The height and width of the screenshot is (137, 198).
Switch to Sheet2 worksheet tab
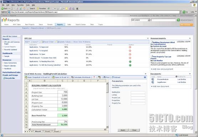pyautogui.click(x=47, y=131)
